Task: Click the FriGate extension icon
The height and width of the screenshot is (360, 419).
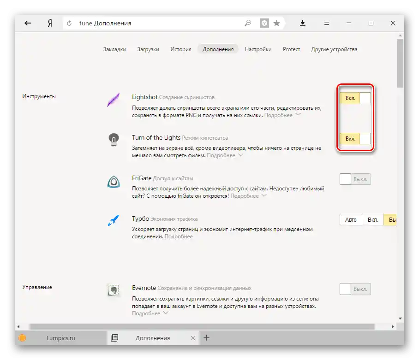Action: click(x=114, y=182)
